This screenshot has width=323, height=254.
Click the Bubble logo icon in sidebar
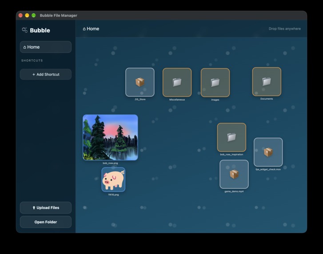pyautogui.click(x=25, y=30)
